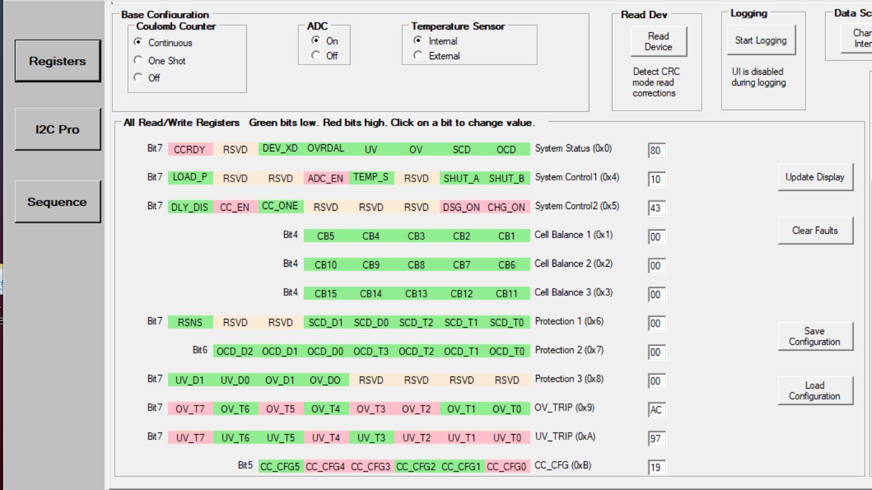Toggle the DSG_ON bit
The width and height of the screenshot is (872, 490).
(x=462, y=207)
